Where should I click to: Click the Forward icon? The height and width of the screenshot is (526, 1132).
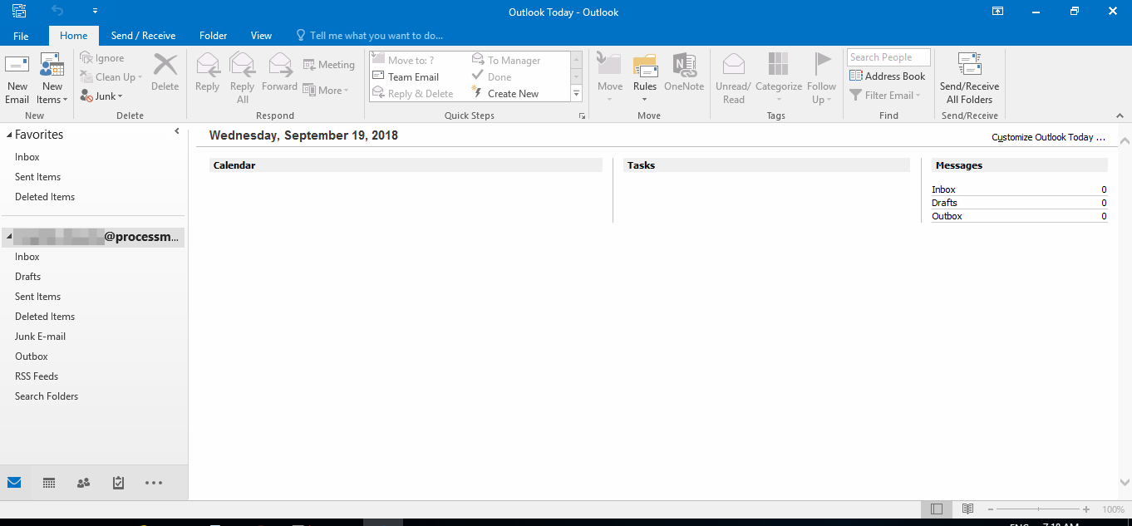pyautogui.click(x=280, y=72)
